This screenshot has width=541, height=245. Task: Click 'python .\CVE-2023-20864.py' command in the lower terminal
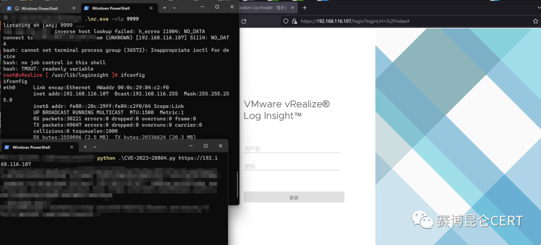136,158
